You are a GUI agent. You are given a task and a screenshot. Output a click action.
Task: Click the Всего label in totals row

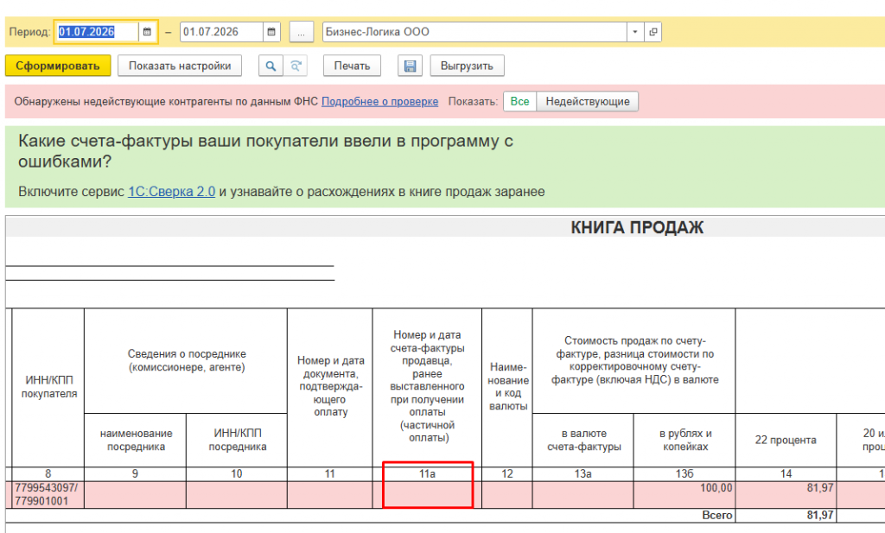(716, 515)
